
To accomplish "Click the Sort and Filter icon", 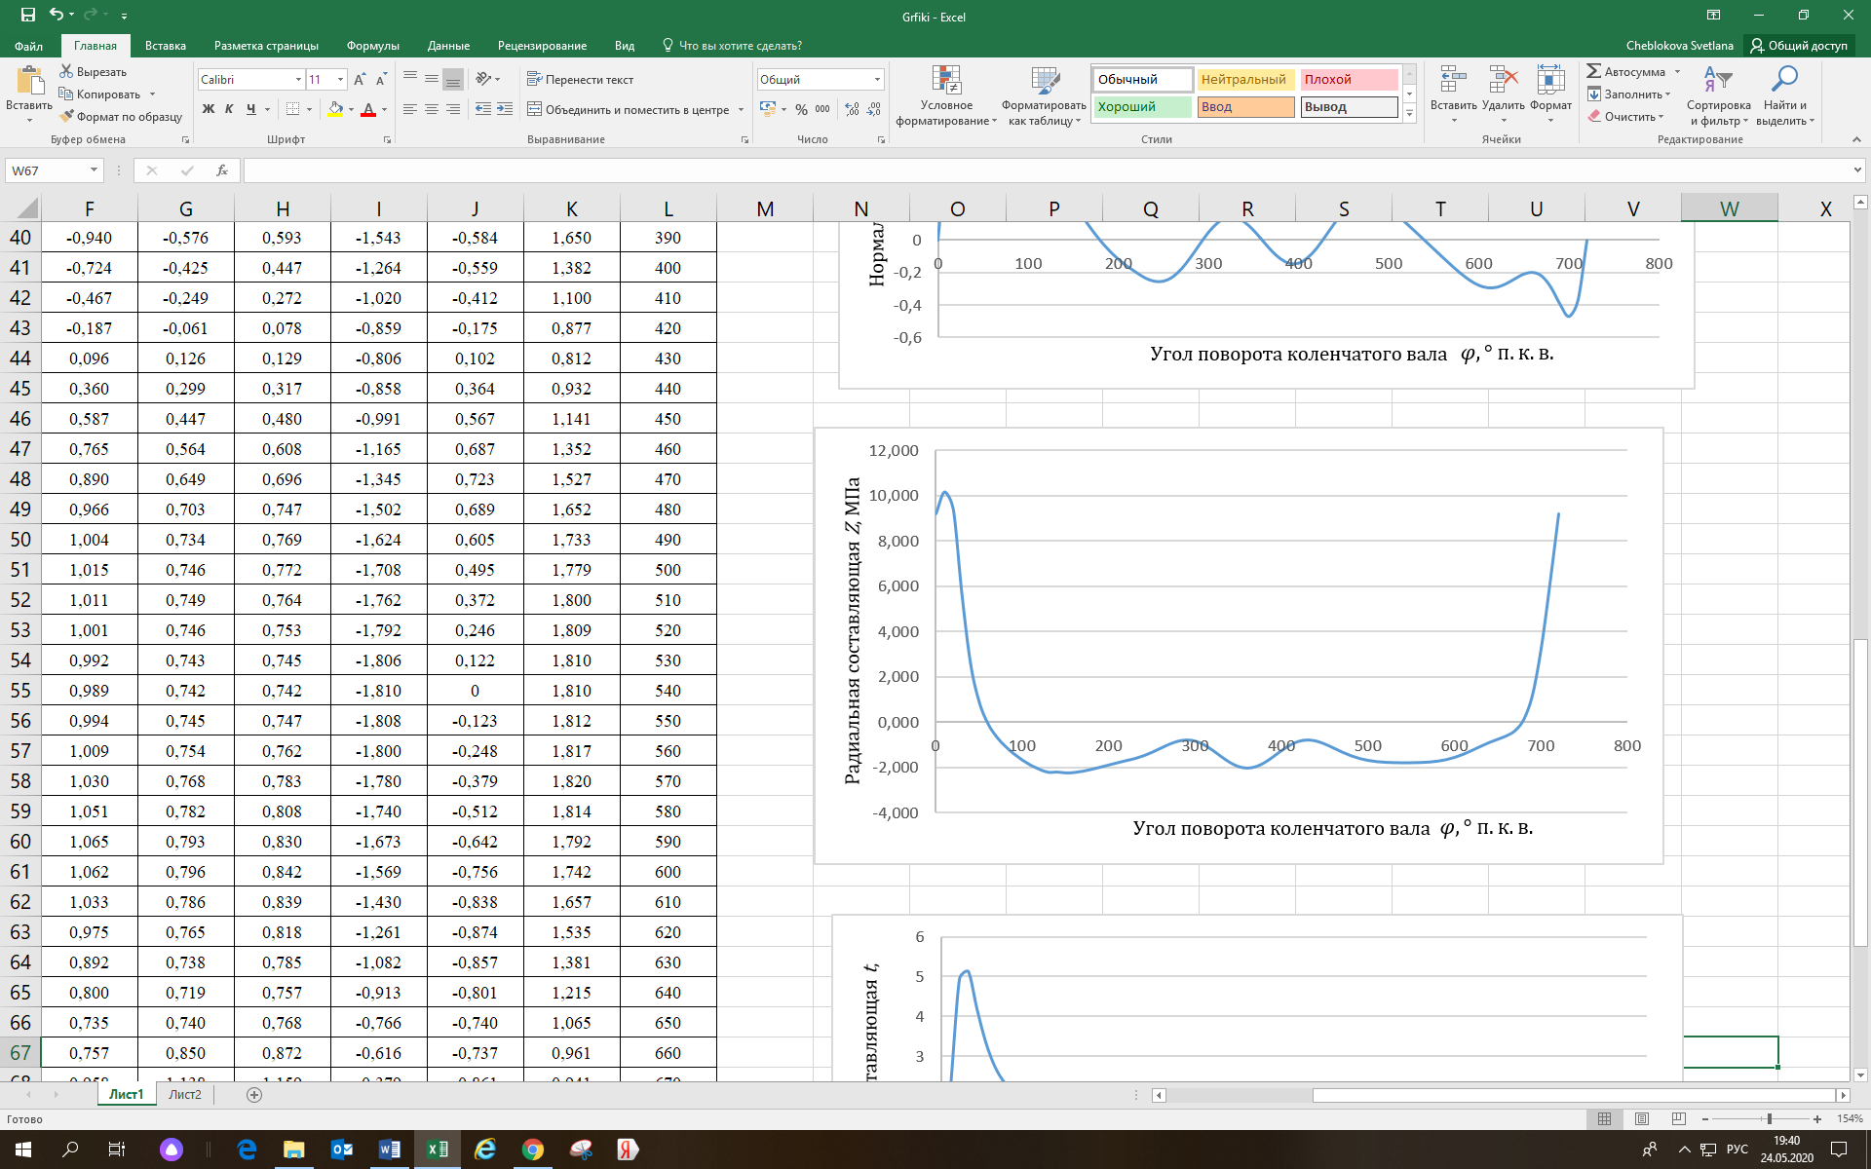I will click(x=1718, y=81).
